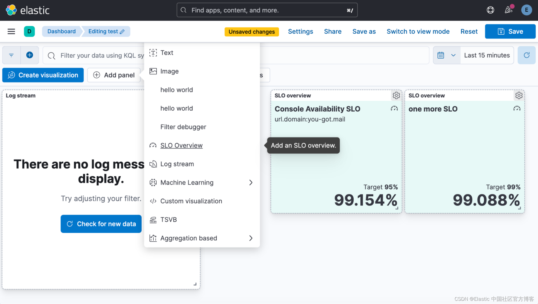Open the newsfeed celebration icon
538x304 pixels.
[508, 10]
